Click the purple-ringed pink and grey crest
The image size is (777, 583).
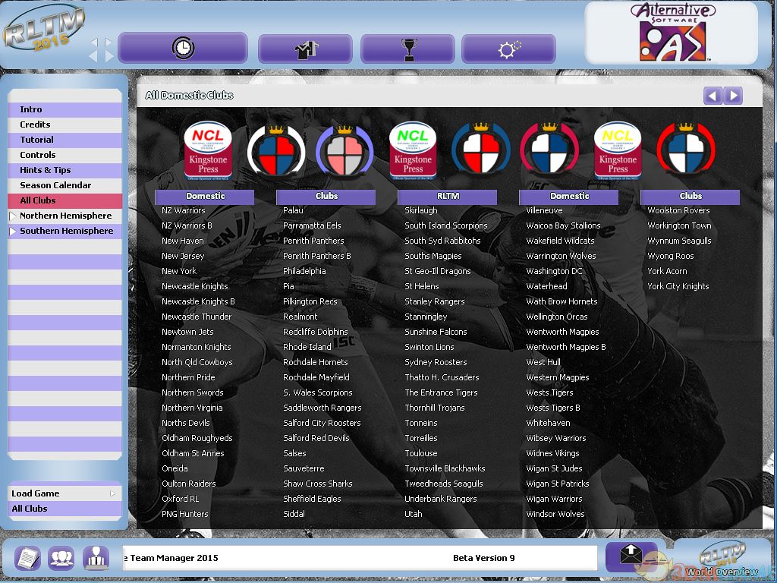tap(344, 150)
